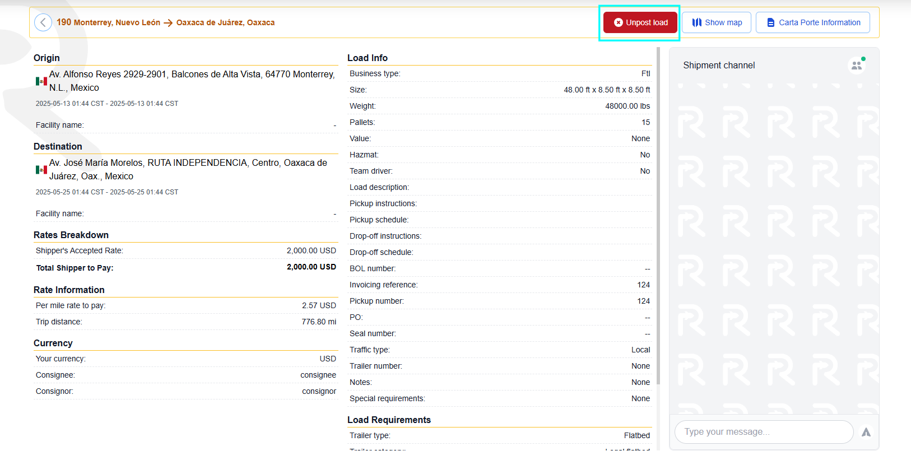
Task: Select the destination address text
Action: coord(188,169)
